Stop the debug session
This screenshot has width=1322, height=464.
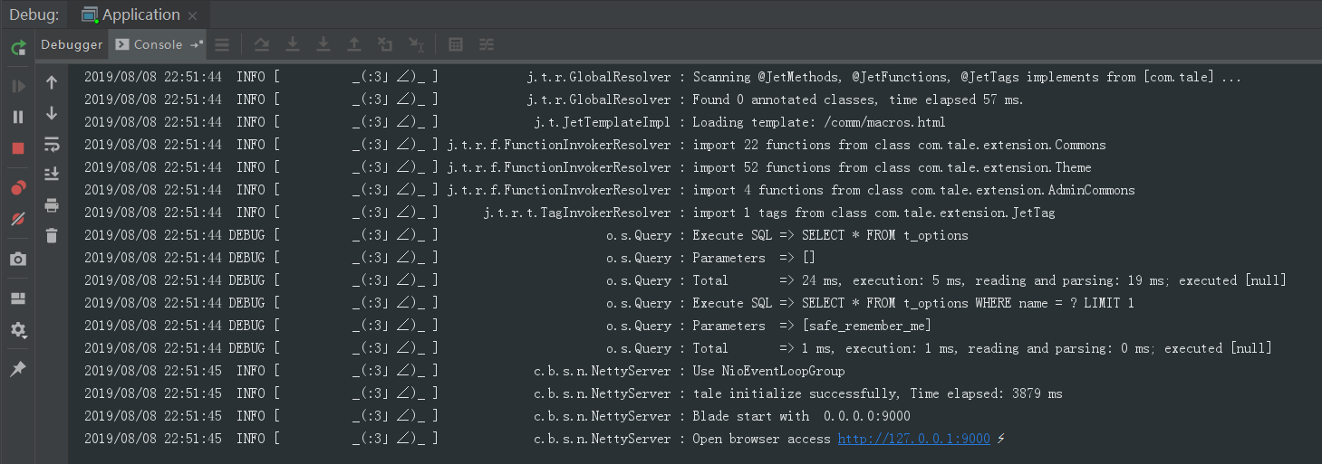(x=18, y=148)
